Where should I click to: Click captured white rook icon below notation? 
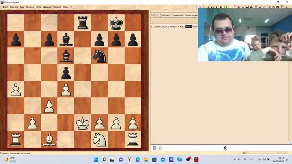(154, 148)
